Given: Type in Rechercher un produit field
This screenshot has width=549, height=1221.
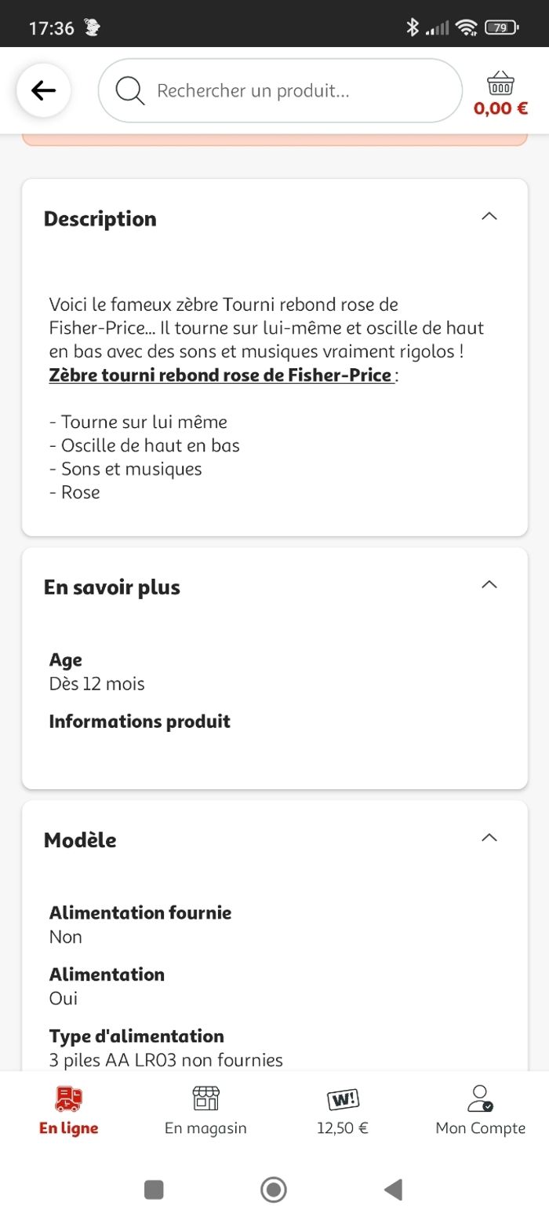Looking at the screenshot, I should pyautogui.click(x=298, y=90).
